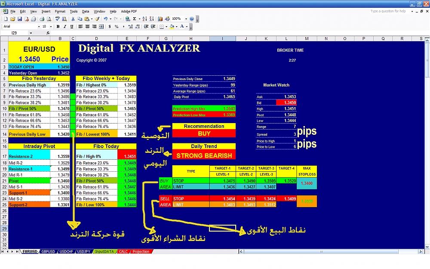Toggle Underline formatting
430x269 pixels.
point(71,27)
